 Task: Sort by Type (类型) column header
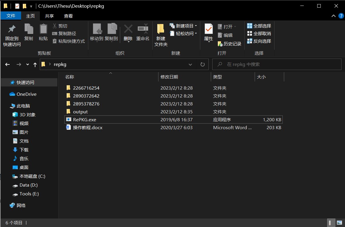coord(233,77)
